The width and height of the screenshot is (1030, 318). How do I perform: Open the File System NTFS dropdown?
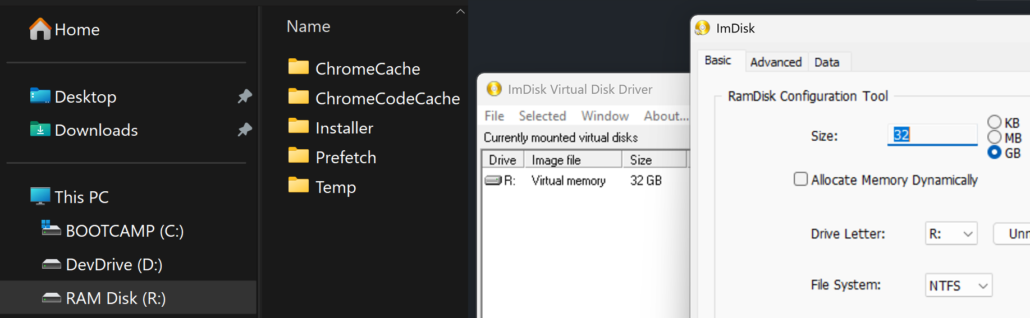coord(958,285)
